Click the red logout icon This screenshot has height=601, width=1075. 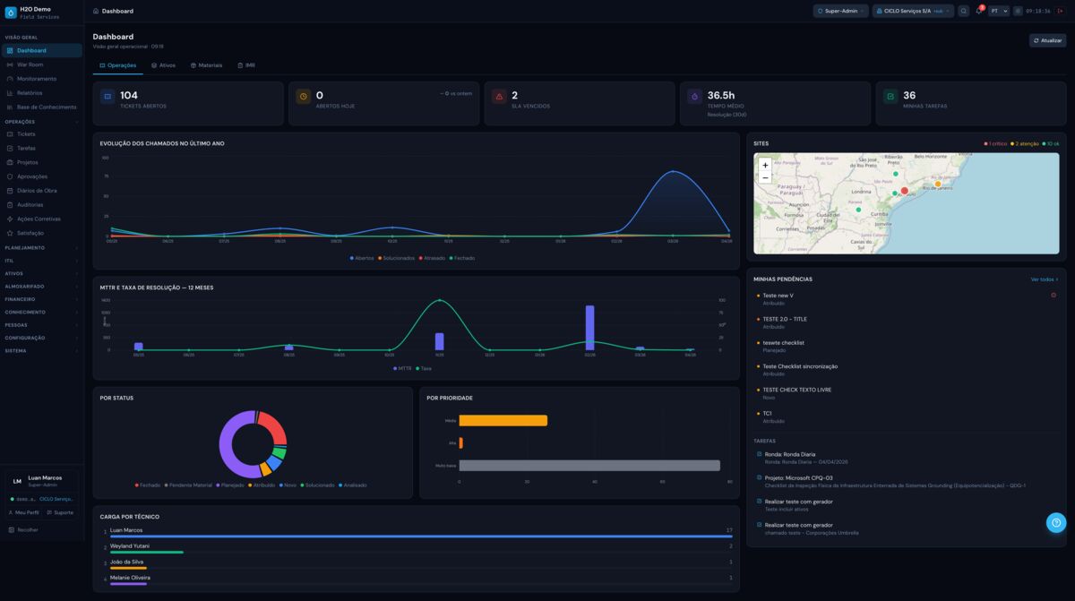click(x=1061, y=12)
